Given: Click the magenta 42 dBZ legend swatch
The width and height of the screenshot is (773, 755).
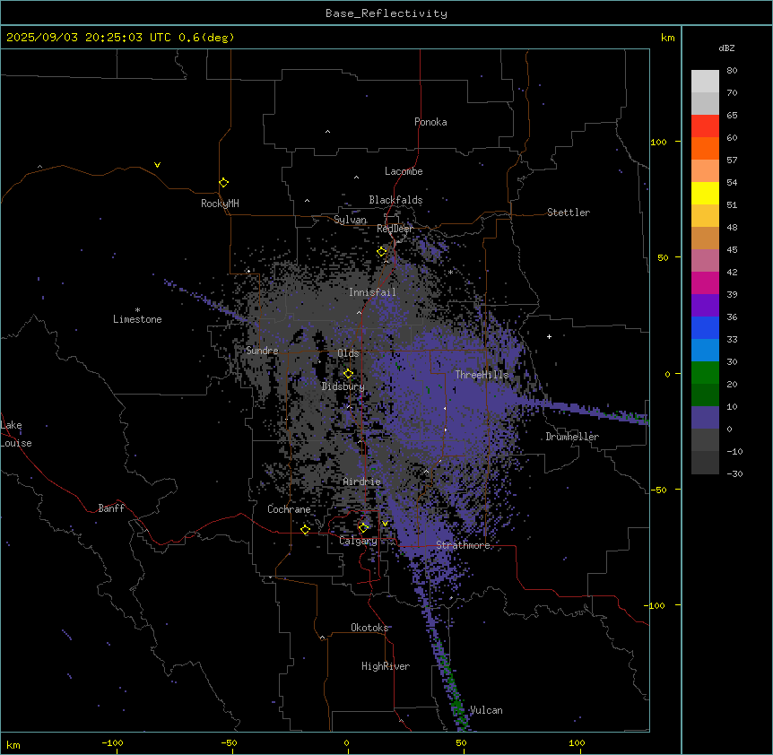Looking at the screenshot, I should 705,282.
